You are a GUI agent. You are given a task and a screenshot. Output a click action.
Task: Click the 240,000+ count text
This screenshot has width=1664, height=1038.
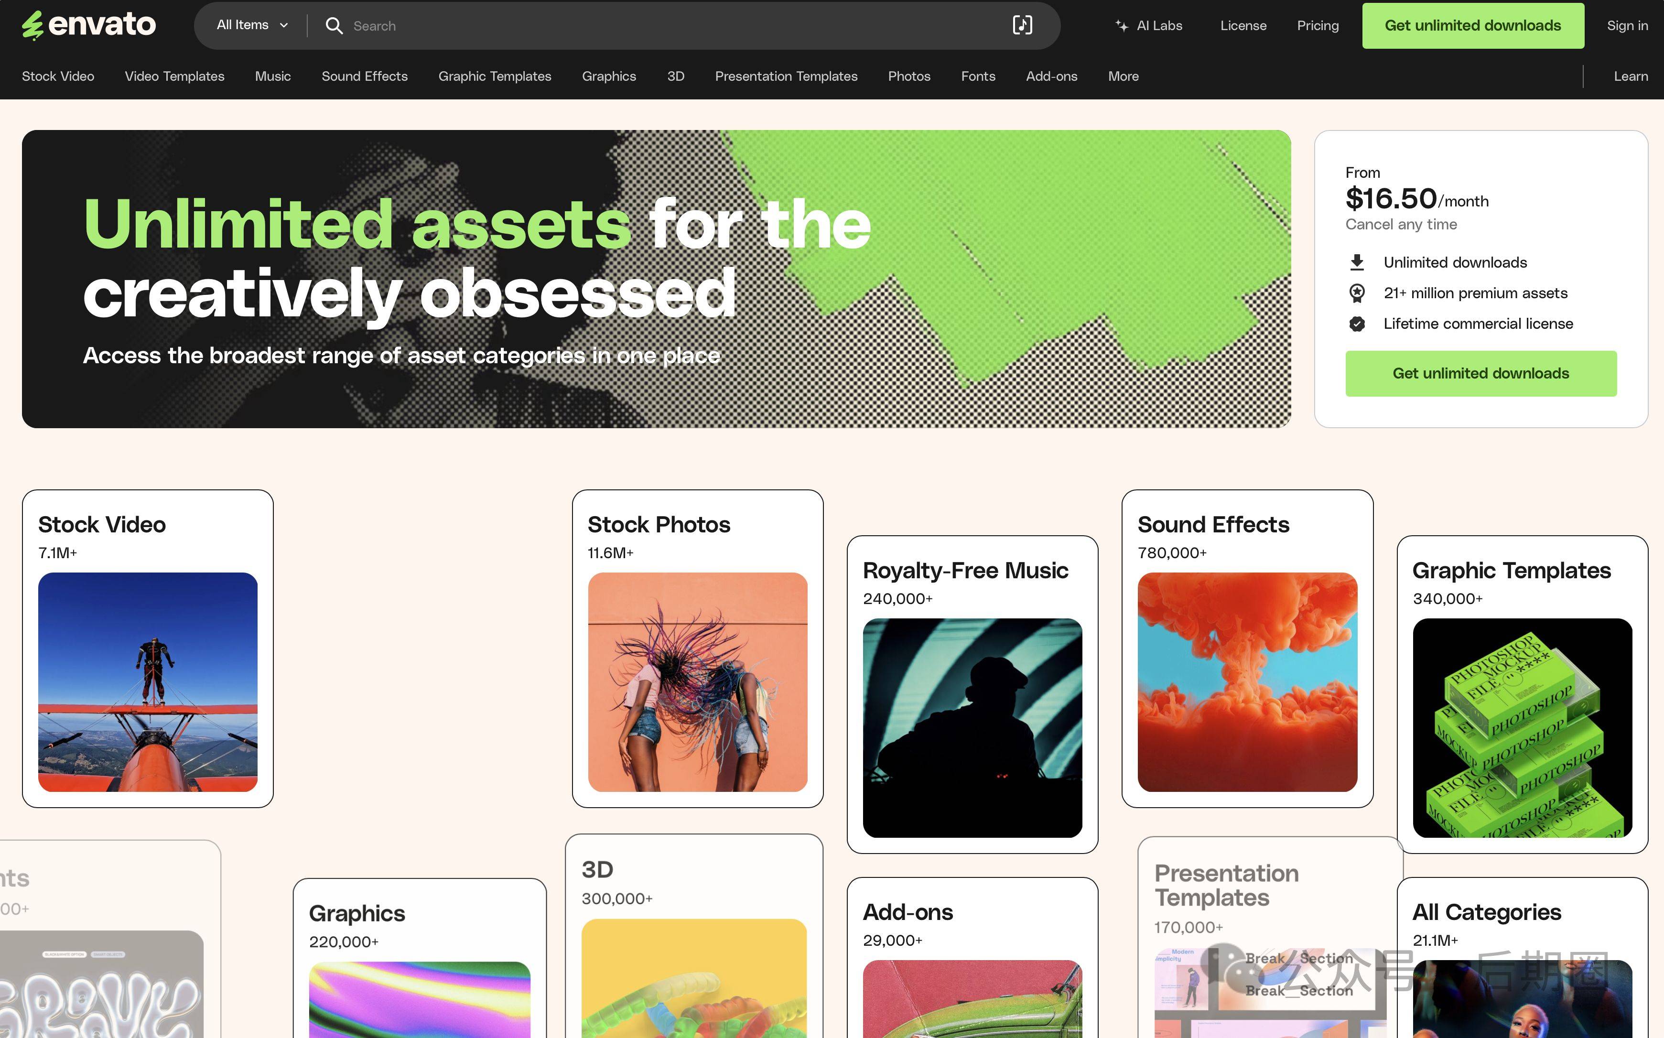tap(897, 599)
